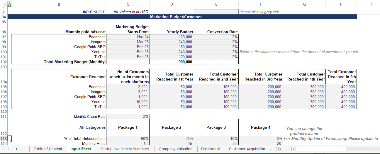Open the Dashboard sheet tab

click(211, 149)
